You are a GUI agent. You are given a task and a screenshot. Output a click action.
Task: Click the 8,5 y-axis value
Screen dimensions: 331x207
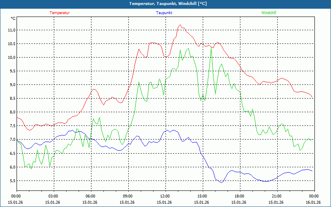11,99
